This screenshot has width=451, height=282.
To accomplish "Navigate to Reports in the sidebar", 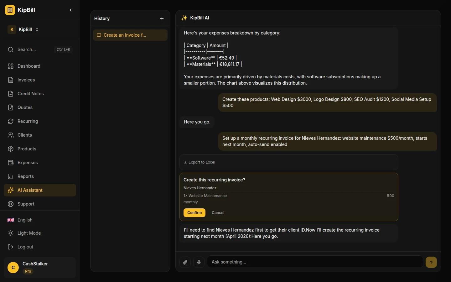I will [x=25, y=176].
